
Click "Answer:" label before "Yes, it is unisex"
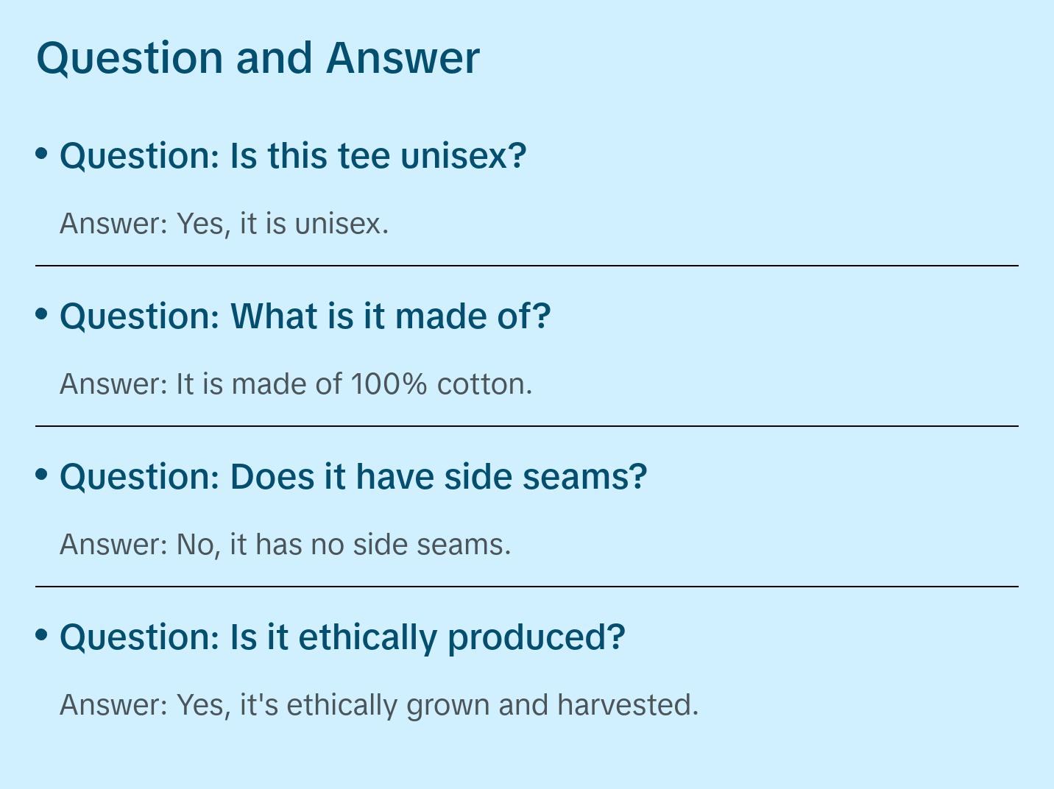pyautogui.click(x=114, y=224)
